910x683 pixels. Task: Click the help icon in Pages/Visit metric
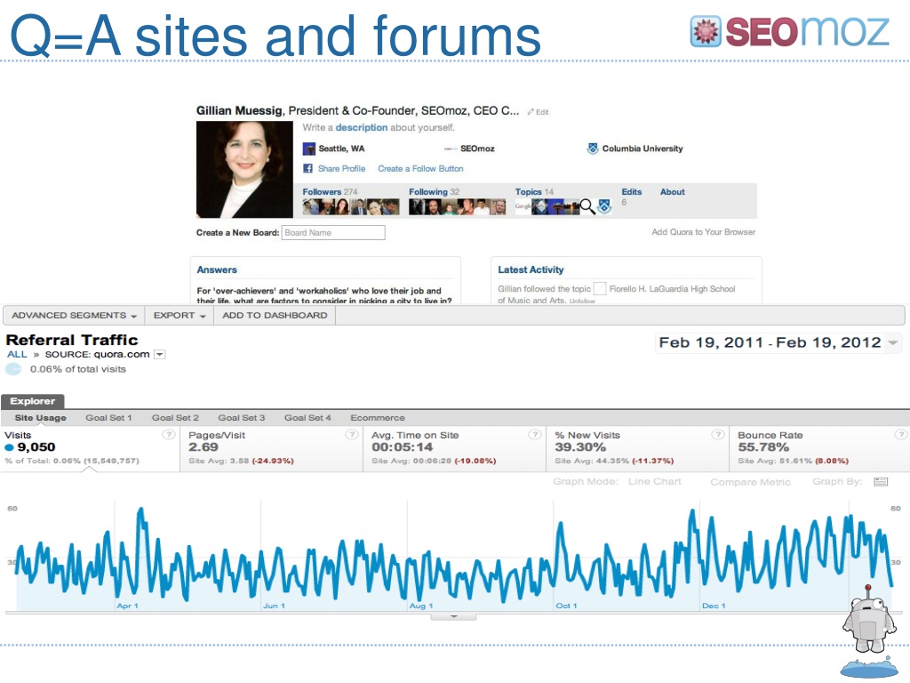pyautogui.click(x=352, y=434)
